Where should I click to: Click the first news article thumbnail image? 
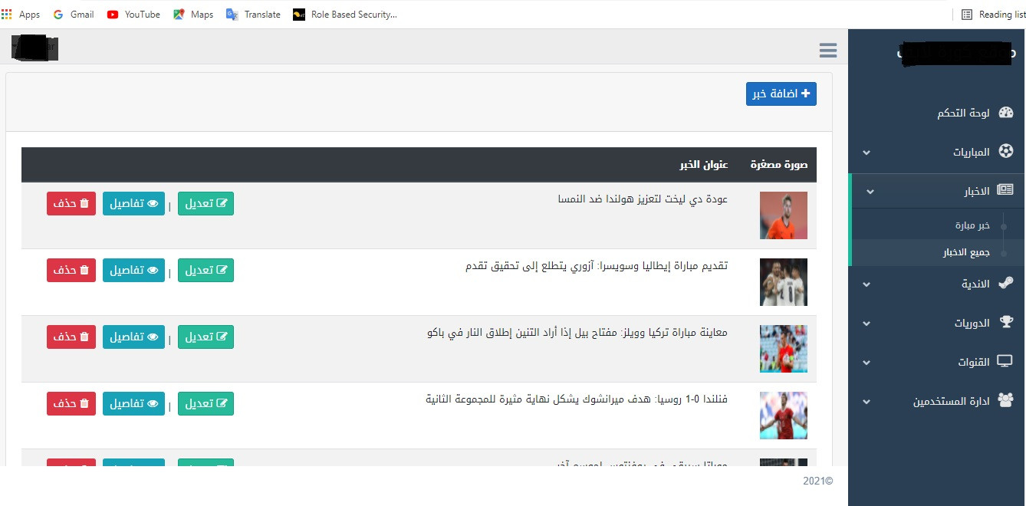click(x=783, y=215)
